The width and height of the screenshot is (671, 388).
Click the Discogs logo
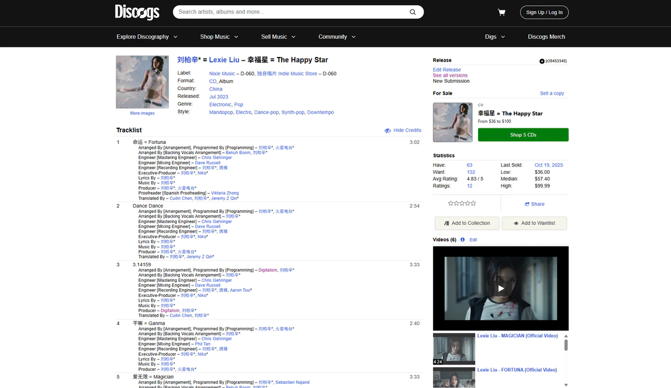pyautogui.click(x=137, y=12)
